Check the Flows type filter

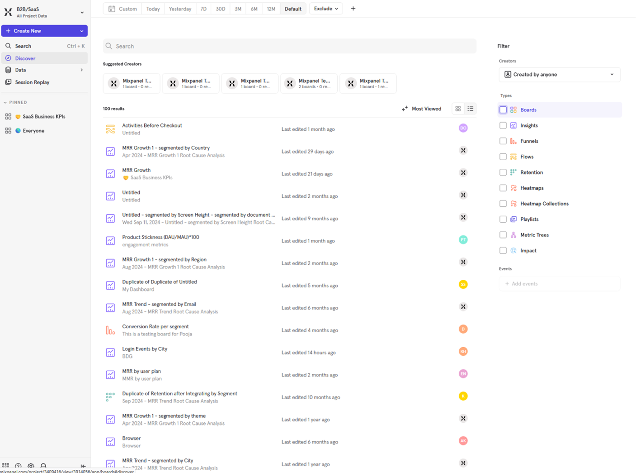pyautogui.click(x=503, y=157)
